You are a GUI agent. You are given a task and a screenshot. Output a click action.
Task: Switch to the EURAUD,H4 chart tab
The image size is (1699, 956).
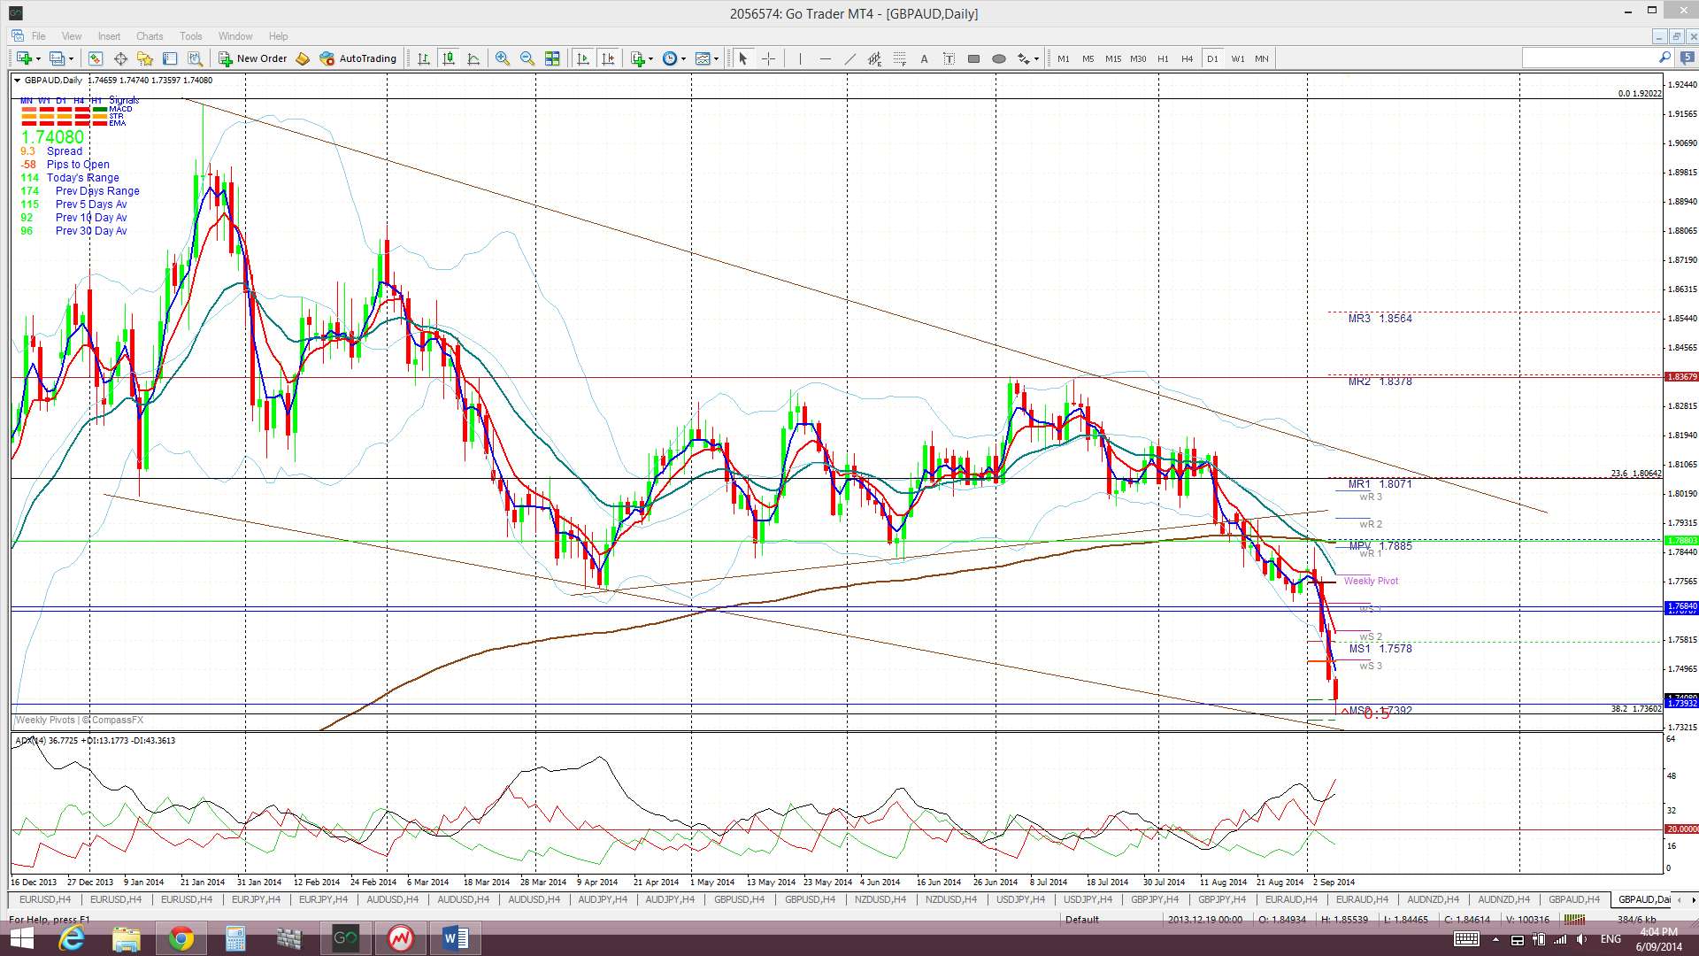coord(1291,899)
